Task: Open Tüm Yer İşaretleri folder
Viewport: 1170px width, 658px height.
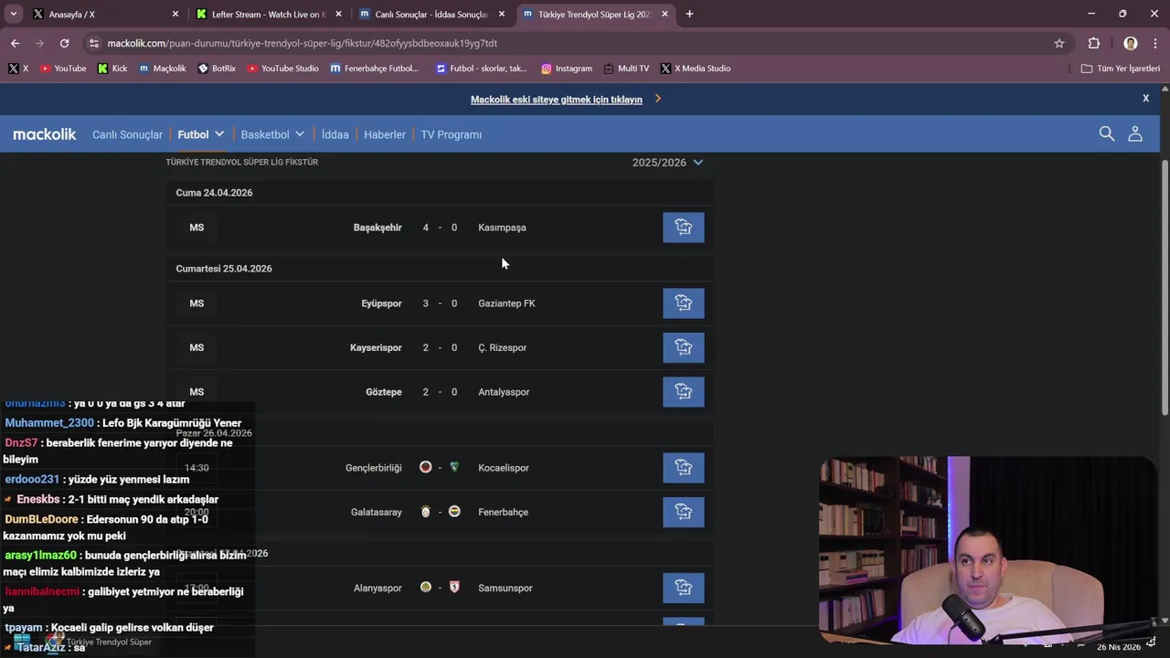Action: [x=1120, y=69]
